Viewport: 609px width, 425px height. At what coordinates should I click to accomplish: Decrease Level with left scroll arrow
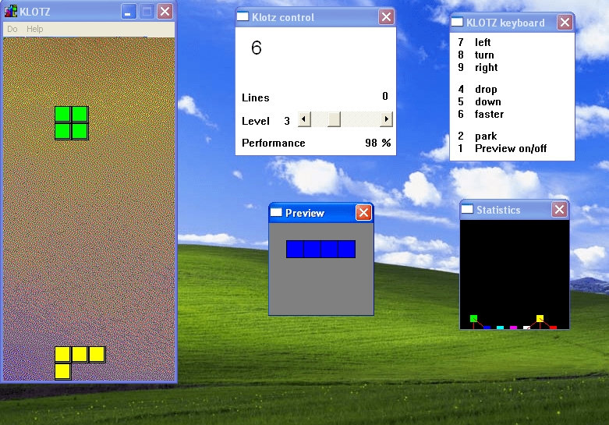(x=305, y=119)
